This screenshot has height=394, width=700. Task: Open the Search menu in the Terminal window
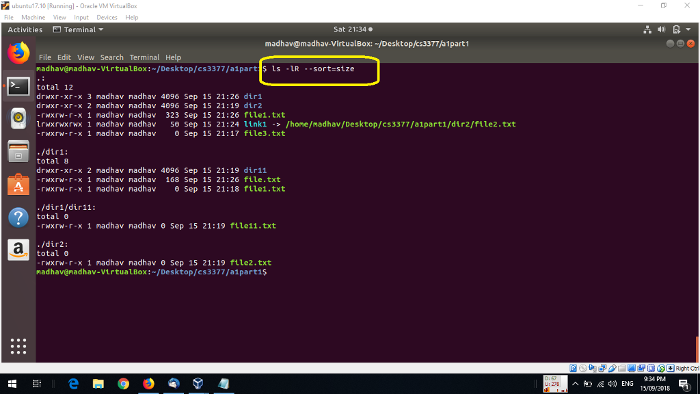[111, 57]
